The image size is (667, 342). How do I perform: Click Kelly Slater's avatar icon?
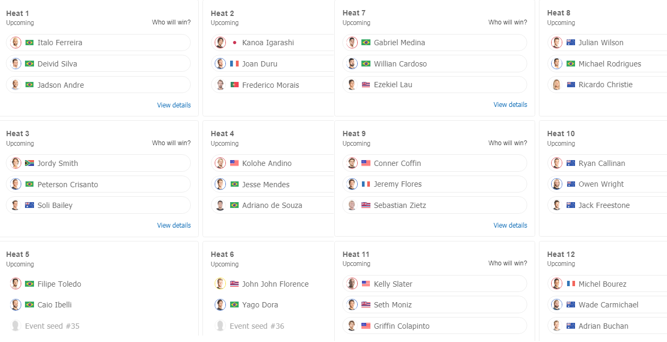click(352, 283)
